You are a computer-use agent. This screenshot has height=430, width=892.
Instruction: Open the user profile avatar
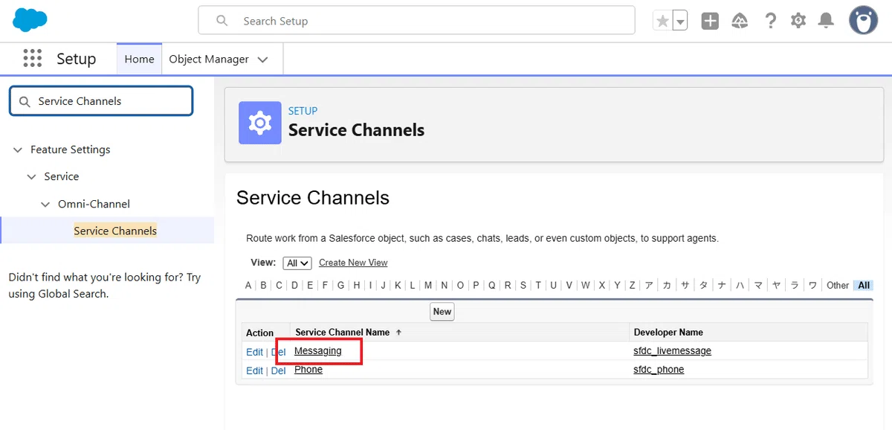pyautogui.click(x=864, y=21)
